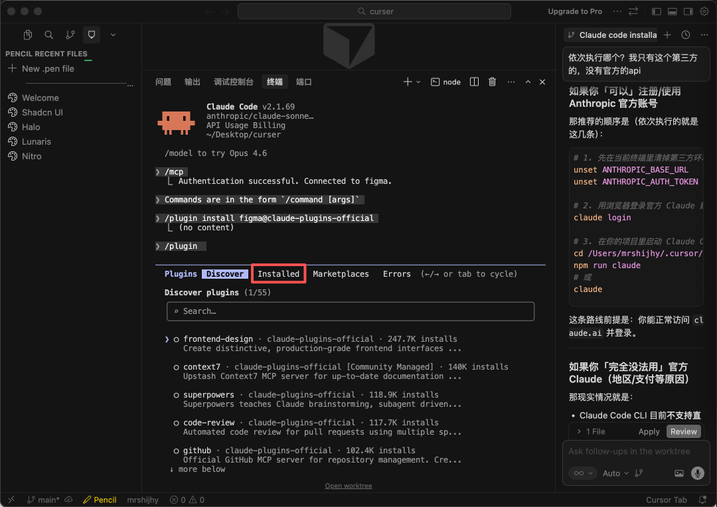Select the context7 plugin radio
This screenshot has height=507, width=717.
176,367
